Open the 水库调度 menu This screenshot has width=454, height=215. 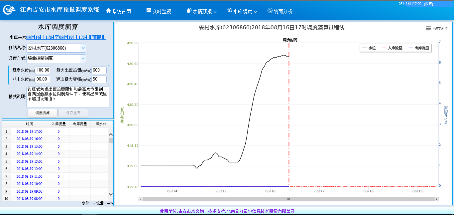(x=243, y=11)
